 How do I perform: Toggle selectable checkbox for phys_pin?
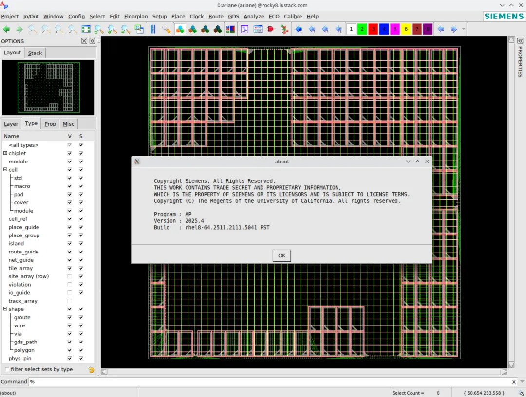[x=81, y=358]
